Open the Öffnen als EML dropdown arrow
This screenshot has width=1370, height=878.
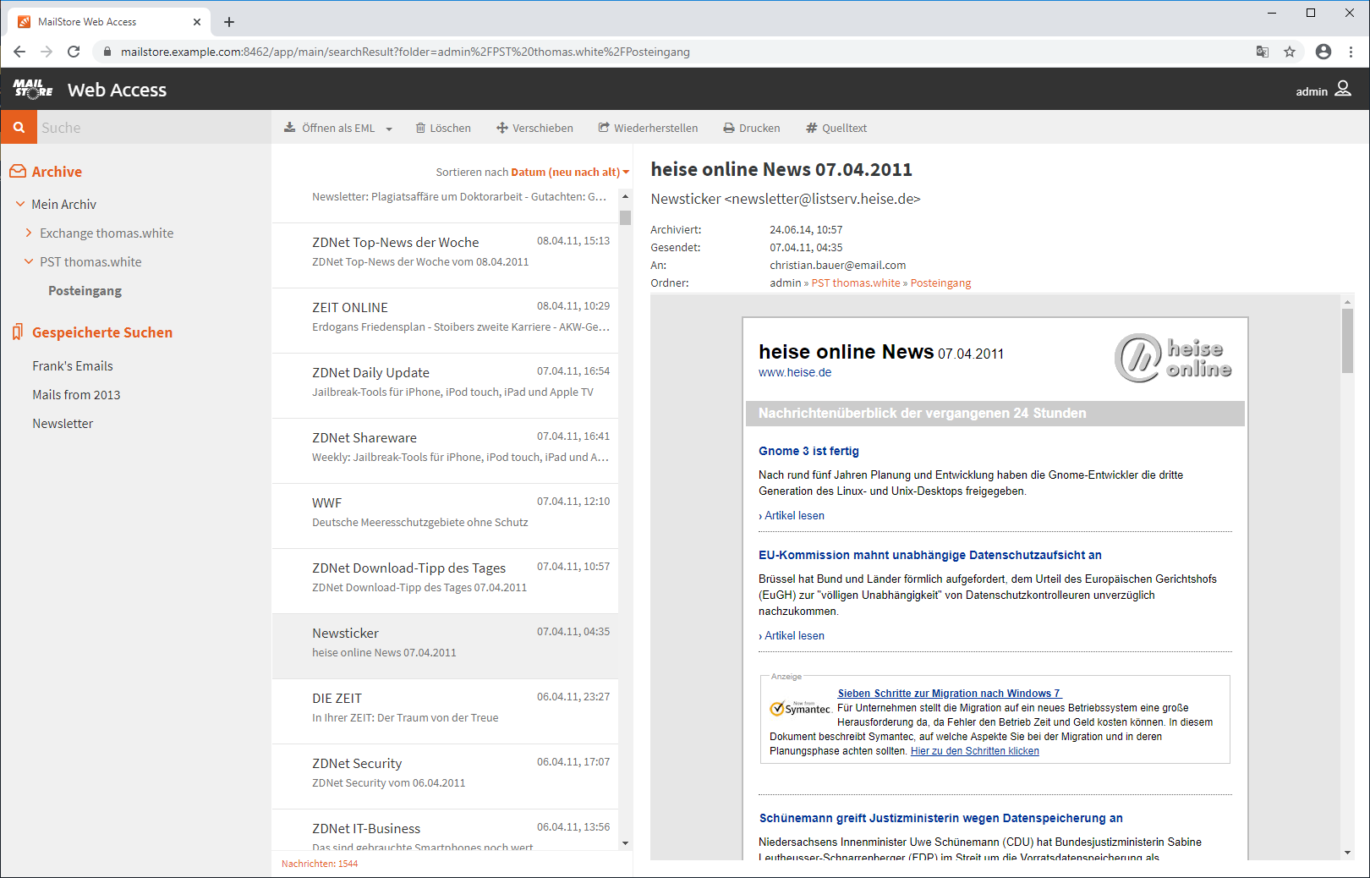(x=388, y=128)
